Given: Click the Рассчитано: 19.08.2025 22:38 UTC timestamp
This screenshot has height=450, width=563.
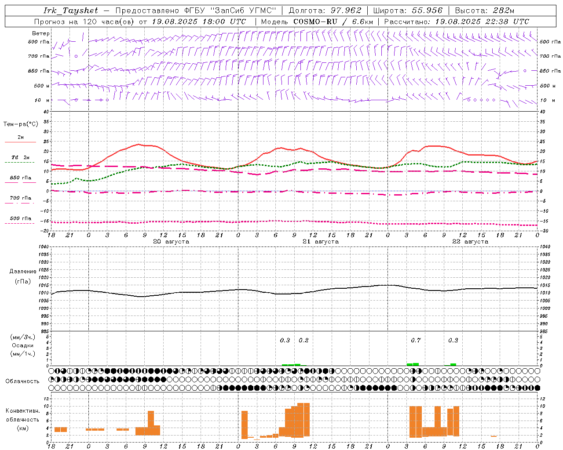Looking at the screenshot, I should coord(457,22).
